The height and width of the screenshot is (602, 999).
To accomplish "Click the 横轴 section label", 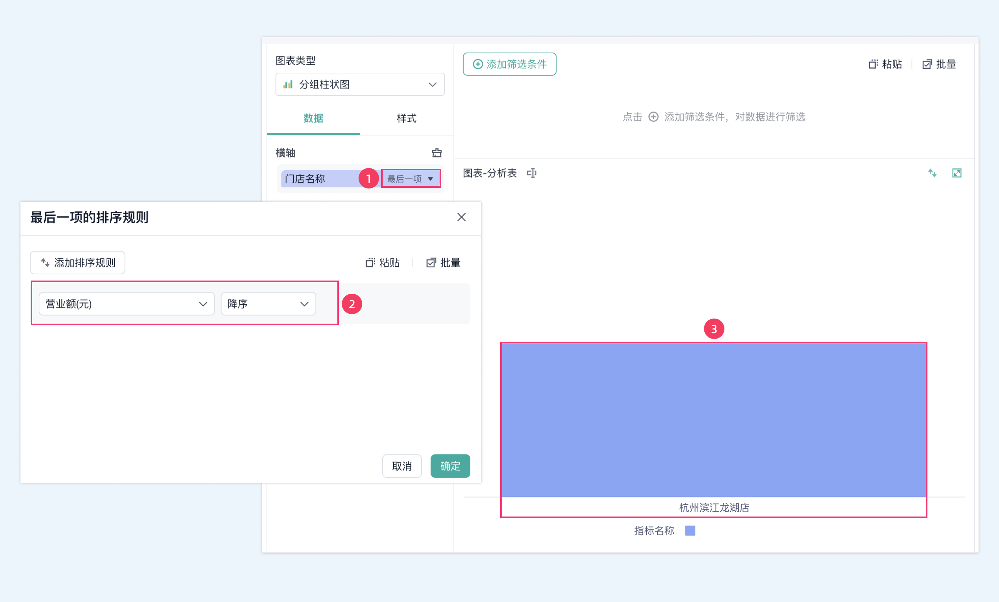I will [x=286, y=153].
